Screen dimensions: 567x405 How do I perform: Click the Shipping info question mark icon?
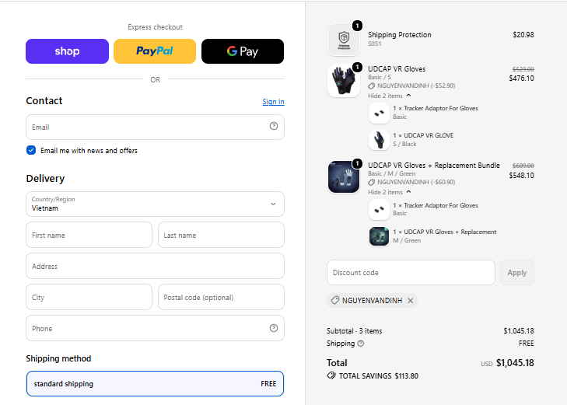pyautogui.click(x=361, y=344)
